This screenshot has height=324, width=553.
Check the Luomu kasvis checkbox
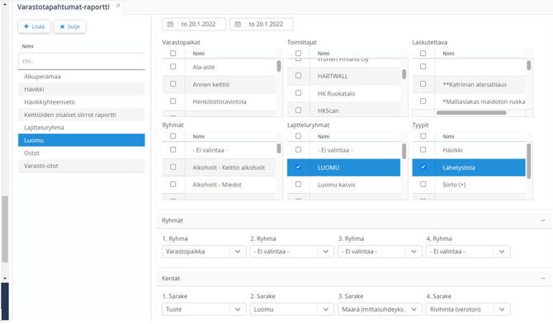298,184
